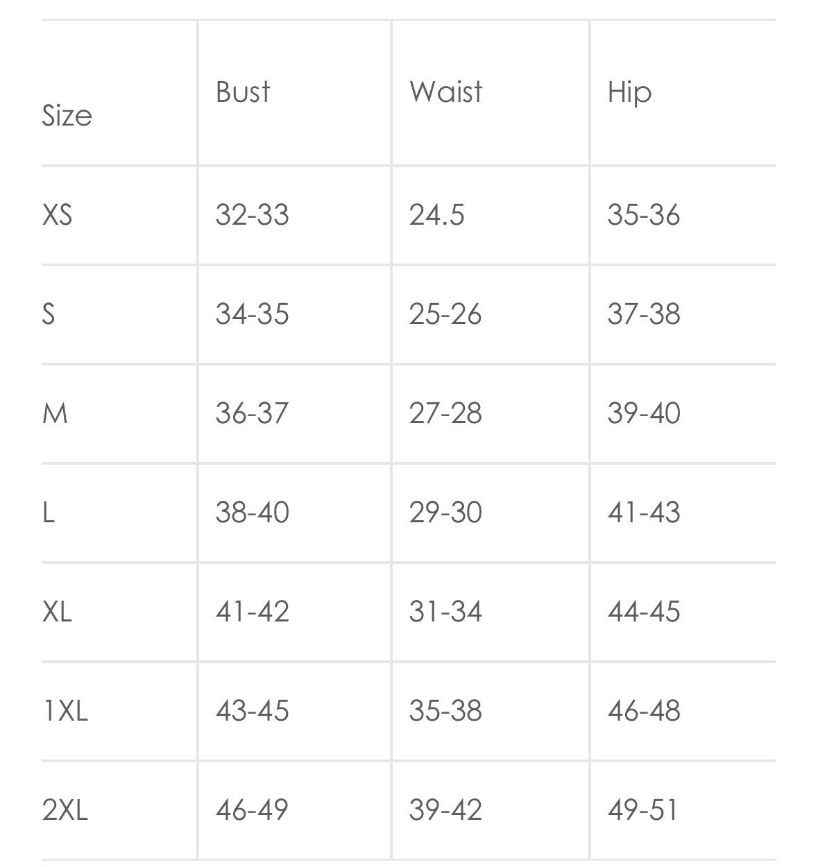818x867 pixels.
Task: Select the M size row label
Action: (x=56, y=414)
